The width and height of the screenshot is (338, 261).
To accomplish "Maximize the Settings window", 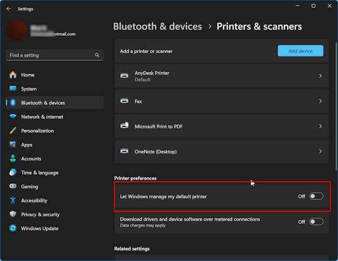I will [313, 6].
